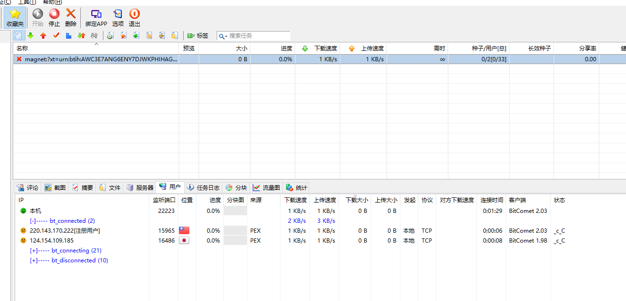
Task: Show all tasks with the blank page filter icon
Action: [x=19, y=35]
